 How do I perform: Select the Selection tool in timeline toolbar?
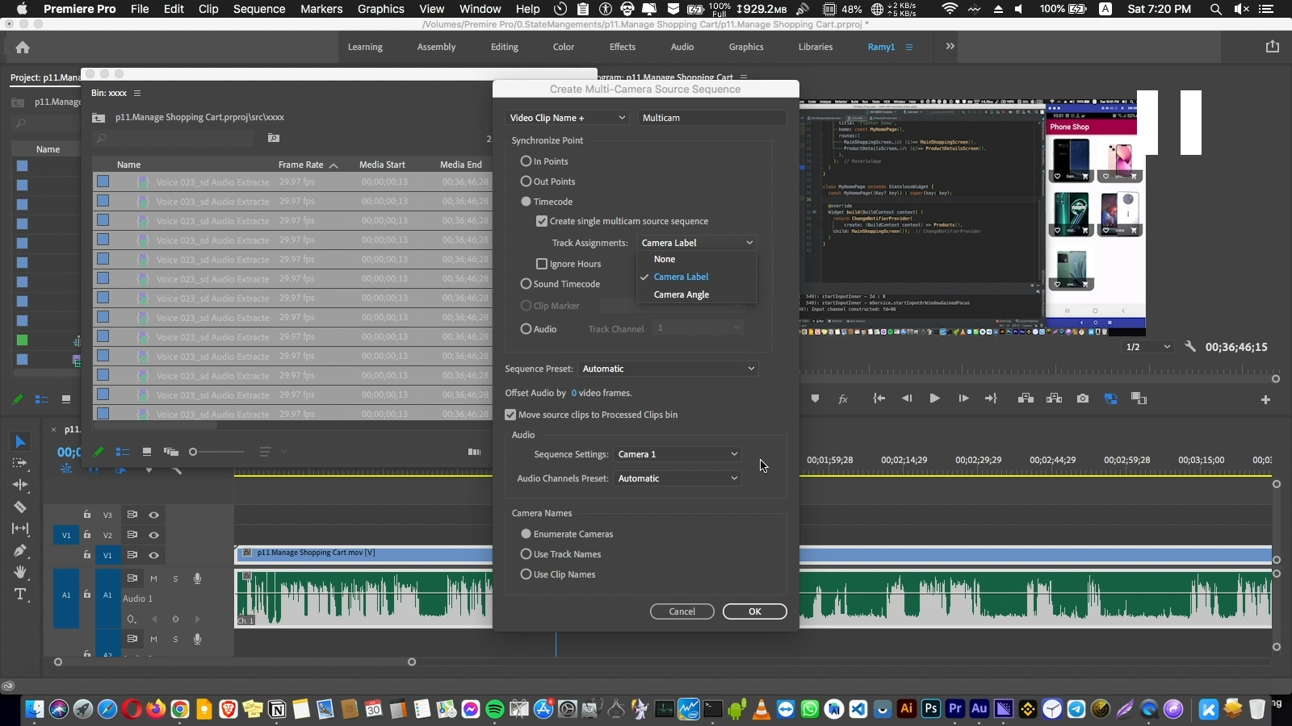tap(20, 441)
